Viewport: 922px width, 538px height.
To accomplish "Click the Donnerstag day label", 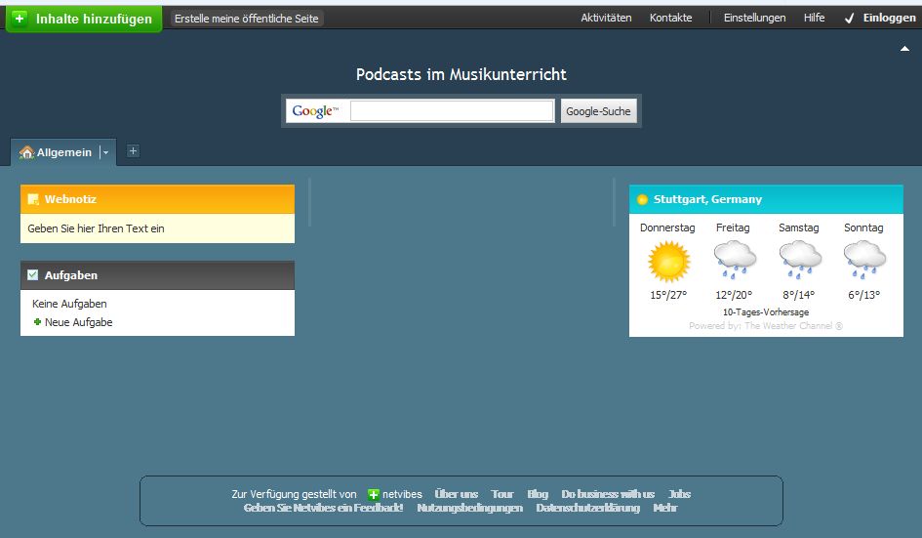I will (667, 228).
